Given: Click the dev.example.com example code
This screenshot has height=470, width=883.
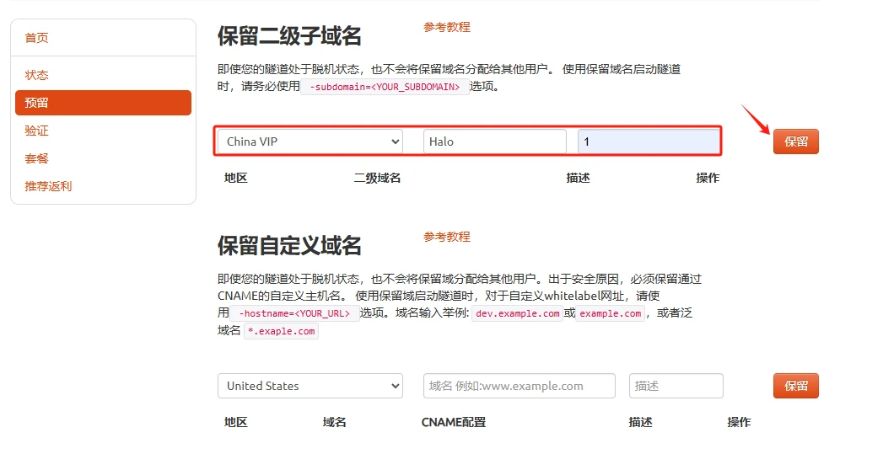Looking at the screenshot, I should click(518, 313).
